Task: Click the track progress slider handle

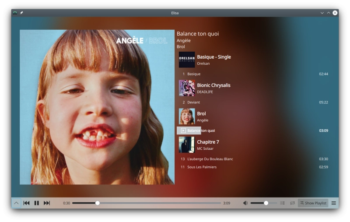Action: point(98,203)
